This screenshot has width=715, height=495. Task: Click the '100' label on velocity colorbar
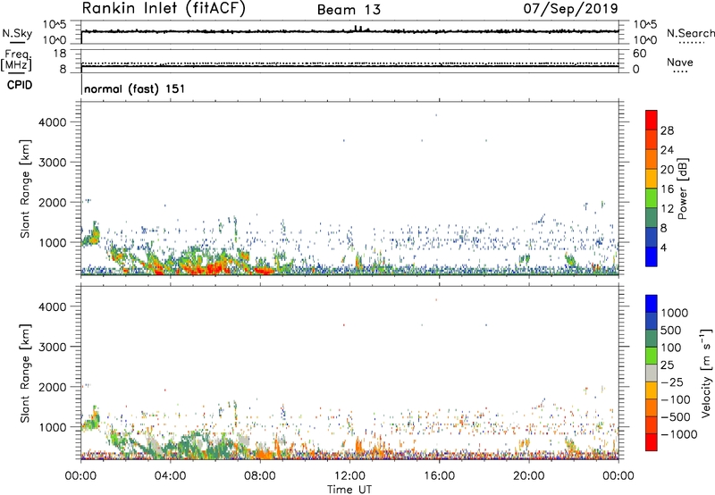(671, 348)
